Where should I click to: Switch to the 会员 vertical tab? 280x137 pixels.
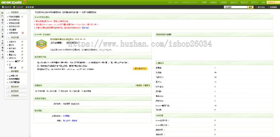[x=2, y=42]
